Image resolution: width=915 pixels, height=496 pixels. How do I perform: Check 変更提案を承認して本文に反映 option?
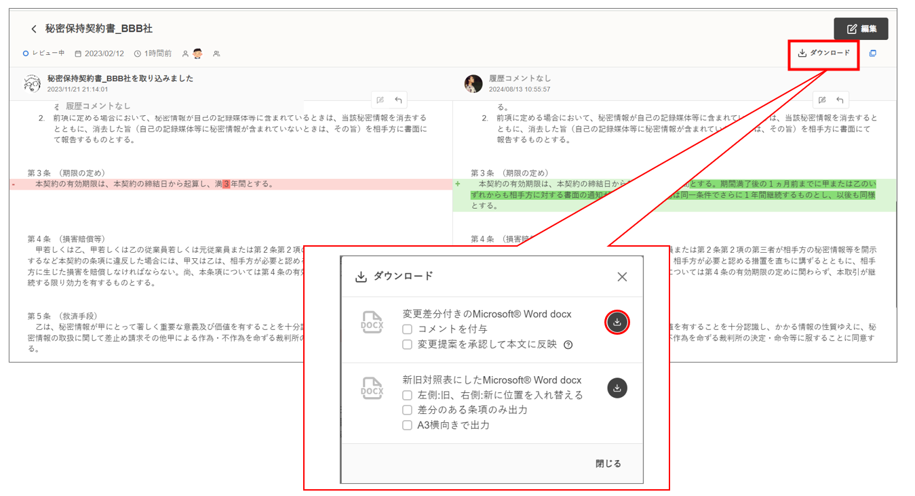[x=407, y=344]
